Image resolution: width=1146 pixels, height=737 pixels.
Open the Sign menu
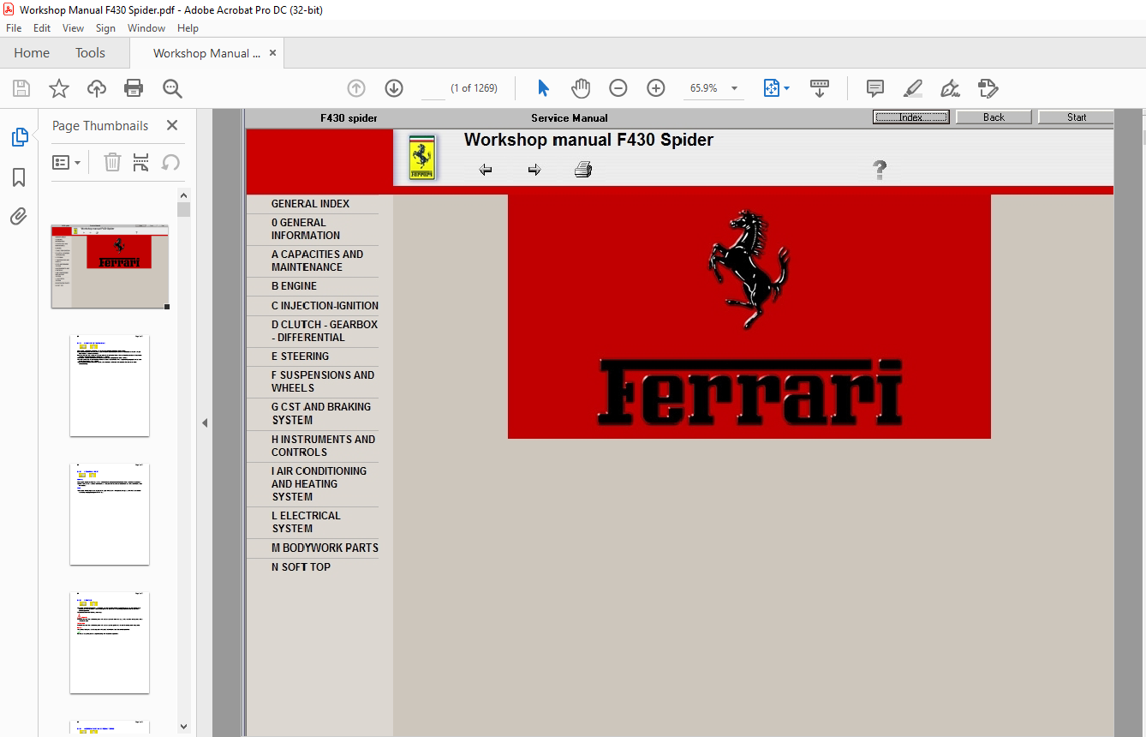[x=105, y=28]
